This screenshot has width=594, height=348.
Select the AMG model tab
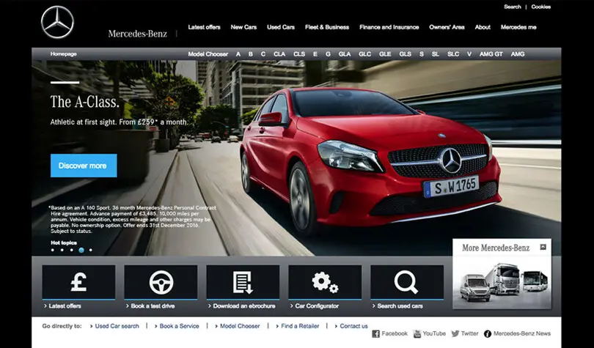518,54
